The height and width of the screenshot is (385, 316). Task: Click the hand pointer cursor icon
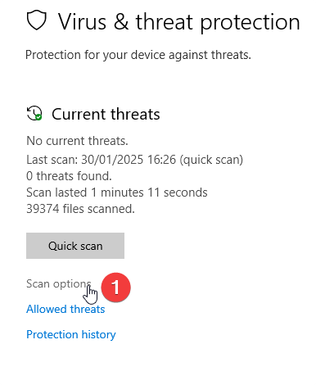tap(90, 294)
